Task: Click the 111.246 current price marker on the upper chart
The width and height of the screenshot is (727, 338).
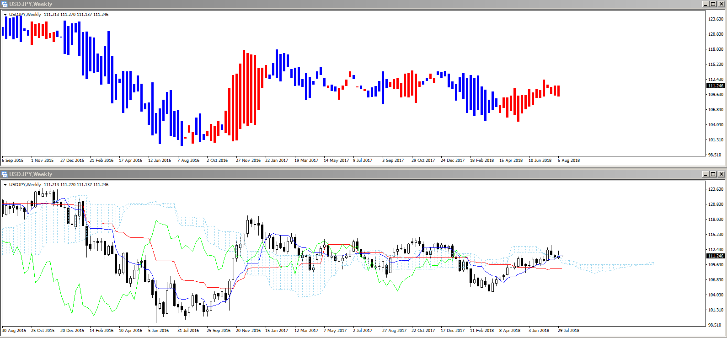Action: [x=716, y=86]
